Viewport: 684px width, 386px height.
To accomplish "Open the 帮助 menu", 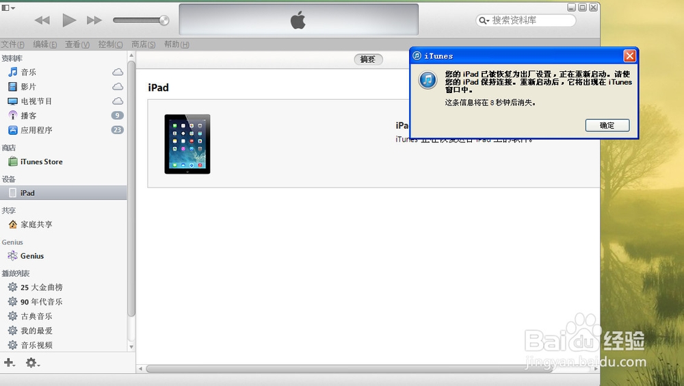I will pyautogui.click(x=176, y=44).
